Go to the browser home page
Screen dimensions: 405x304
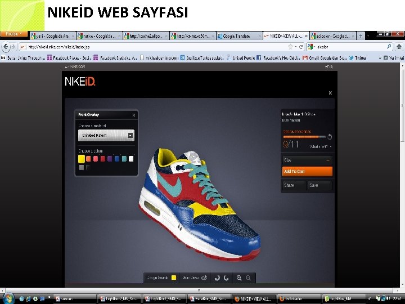pos(399,47)
